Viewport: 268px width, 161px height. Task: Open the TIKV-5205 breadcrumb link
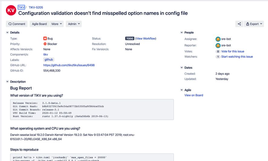click(37, 7)
